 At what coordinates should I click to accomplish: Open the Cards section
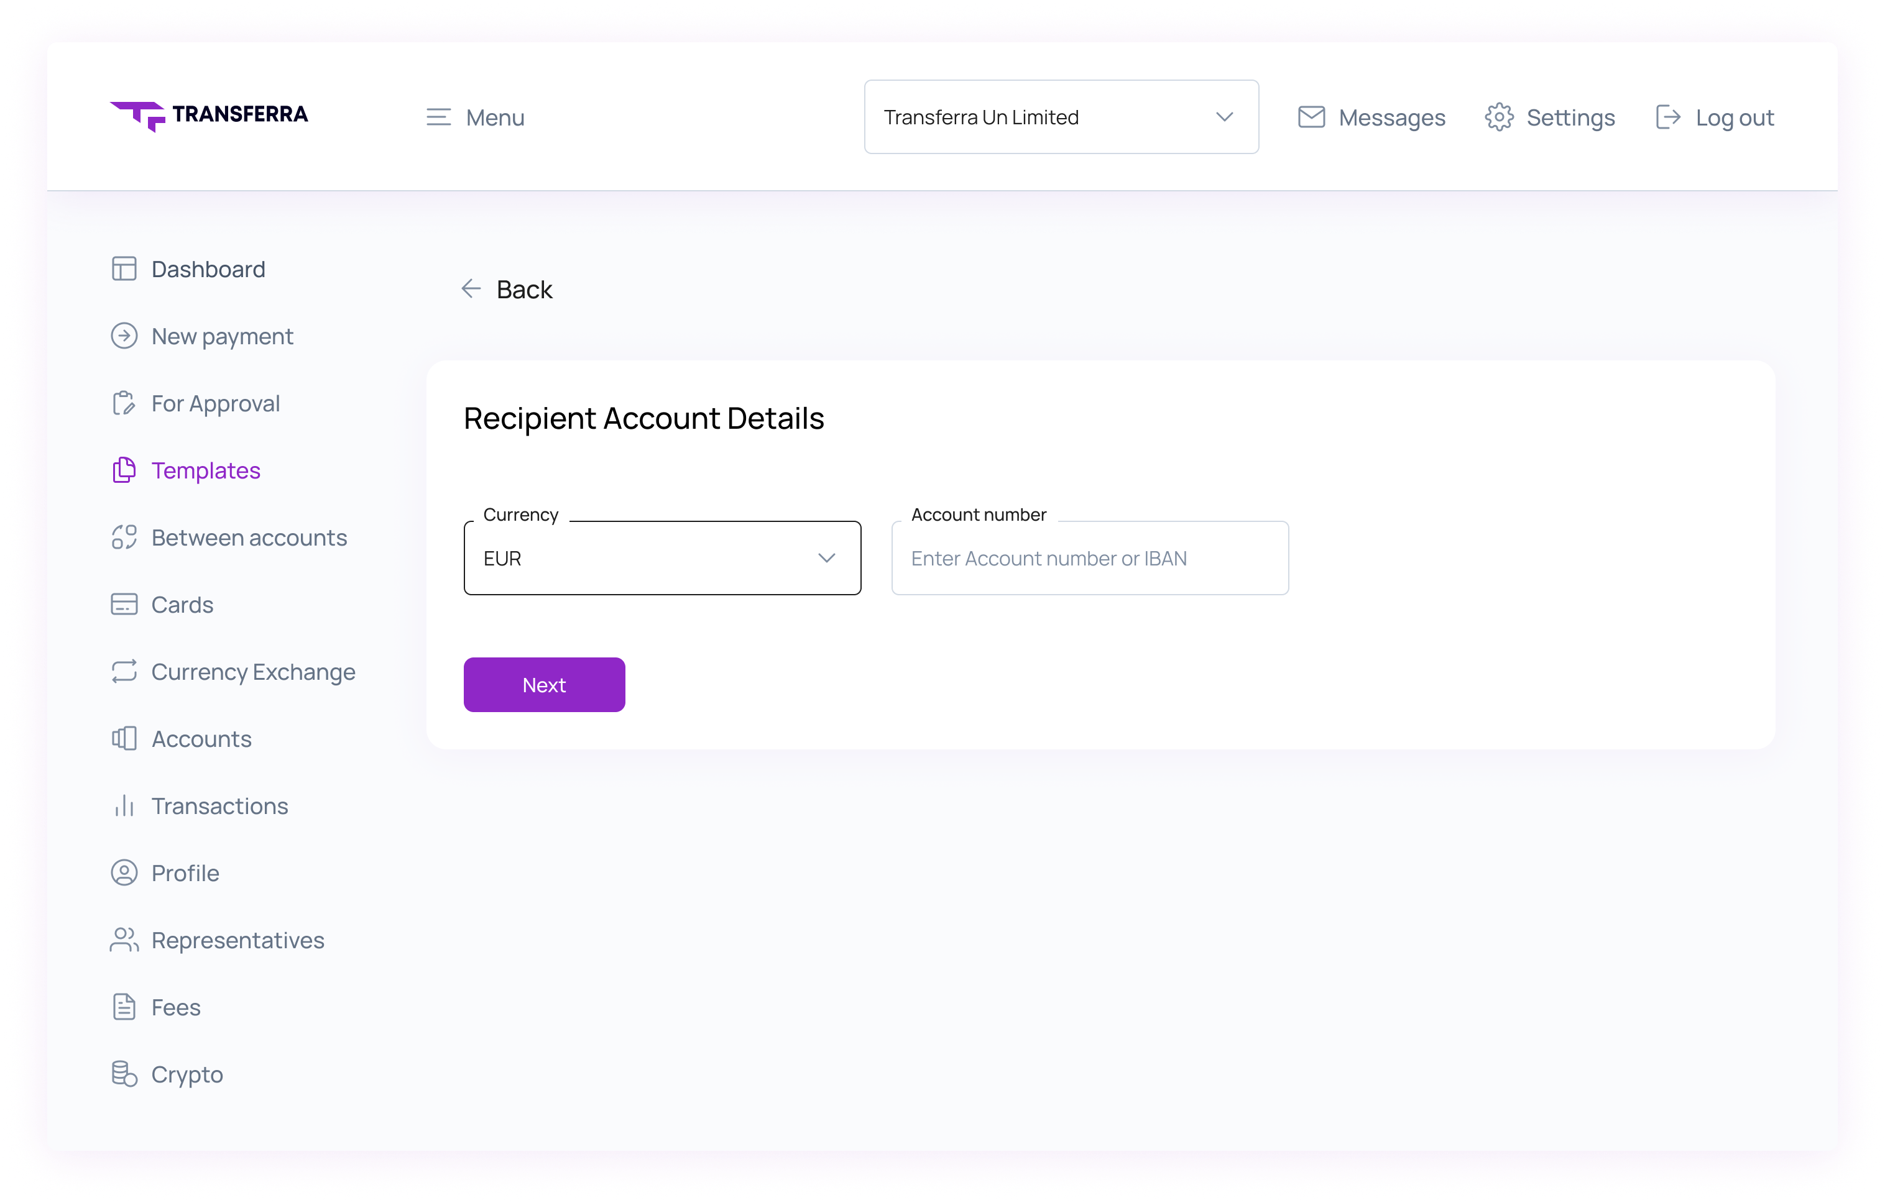[162, 605]
